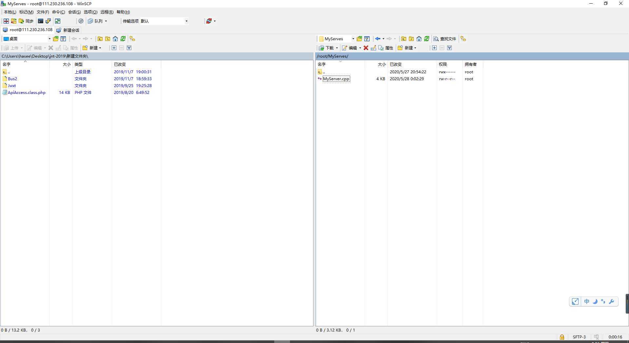Sort remote panel by 权限 column header
Viewport: 629px width, 343px height.
click(449, 64)
